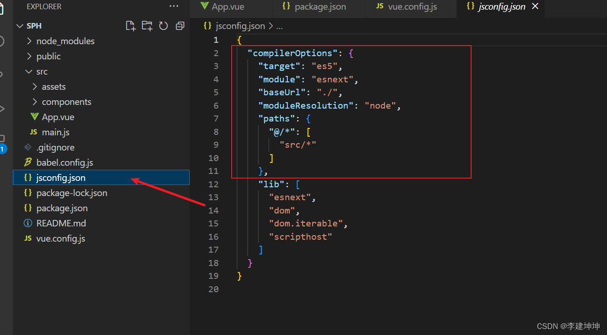Switch to the vue.config.js tab
Screen dimensions: 607x335
[x=413, y=7]
